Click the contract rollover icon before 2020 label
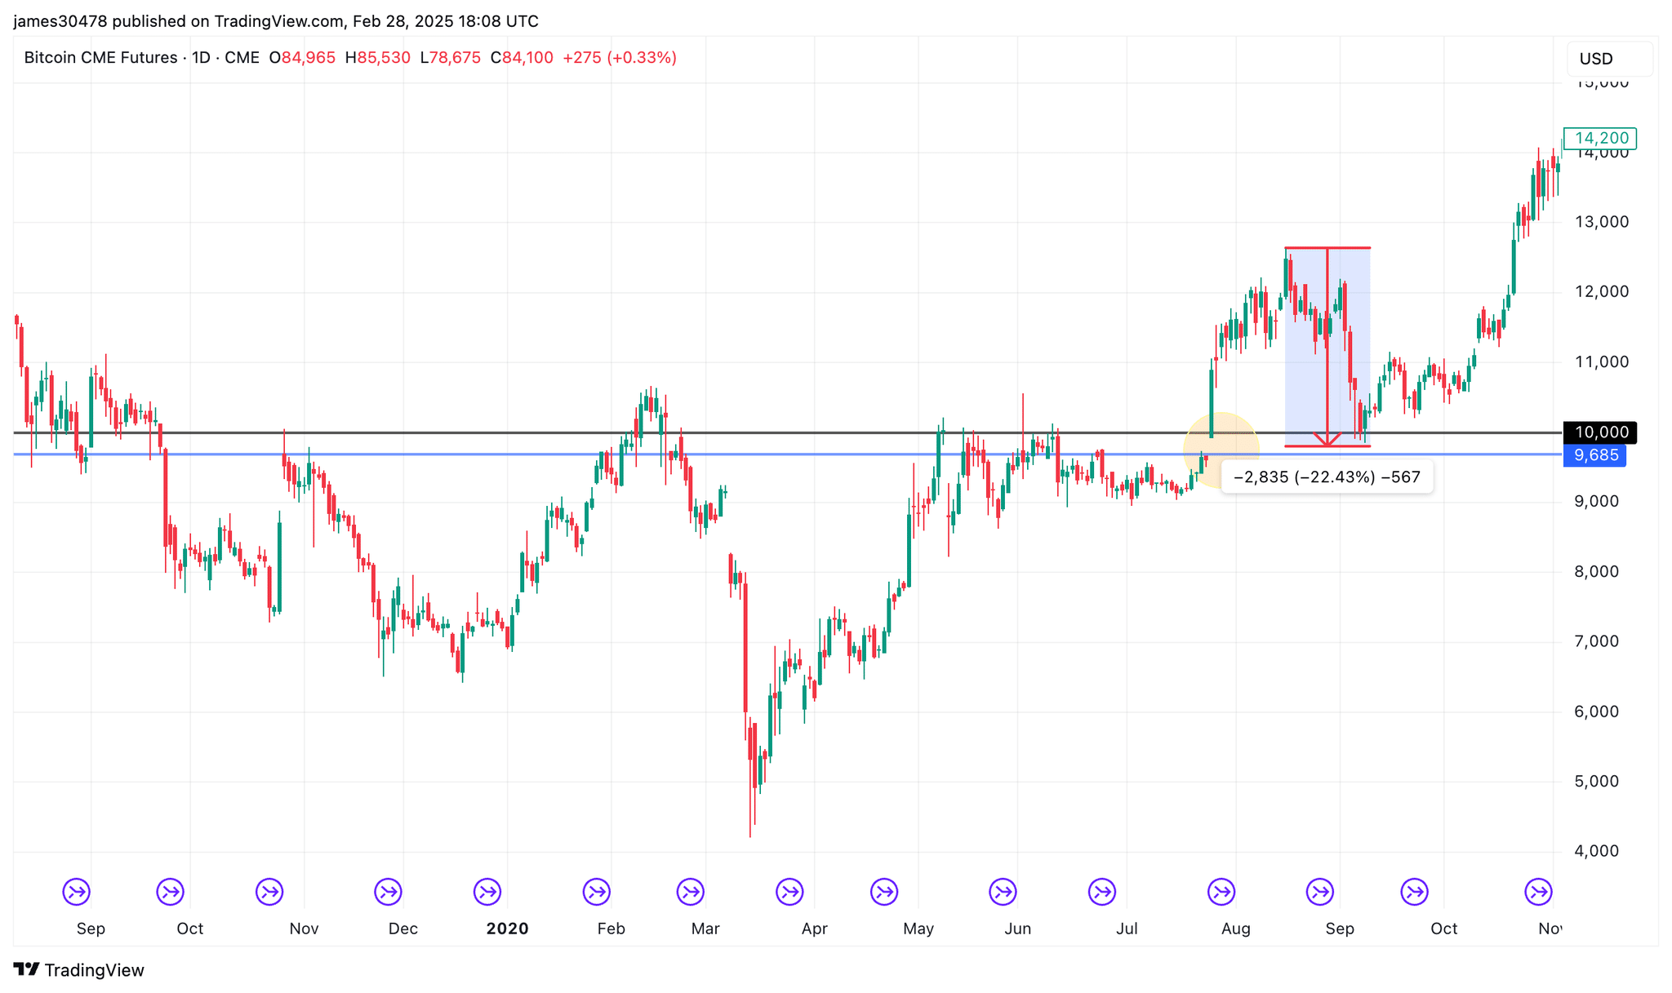This screenshot has height=993, width=1672. click(x=487, y=892)
